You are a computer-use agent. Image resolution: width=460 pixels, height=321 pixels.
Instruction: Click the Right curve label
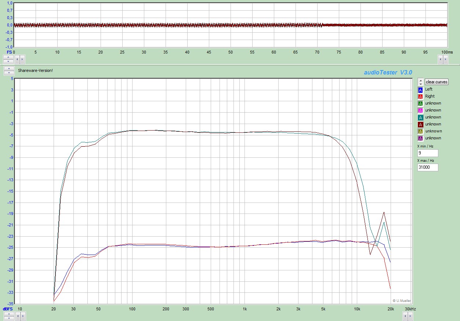click(x=430, y=96)
